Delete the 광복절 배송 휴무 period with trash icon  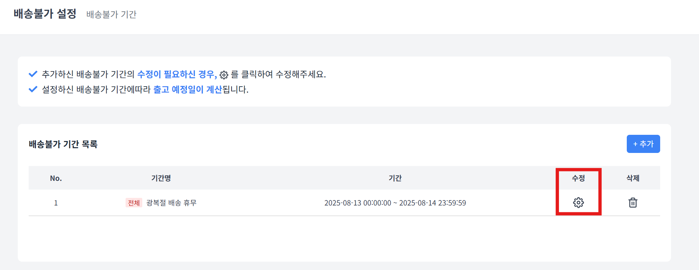tap(633, 203)
